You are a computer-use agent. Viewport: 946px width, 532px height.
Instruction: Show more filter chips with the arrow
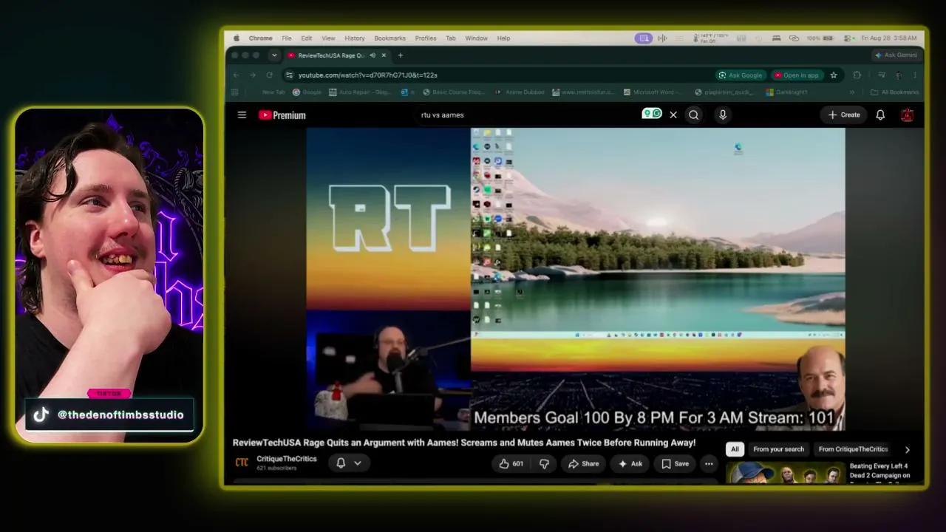pos(908,449)
